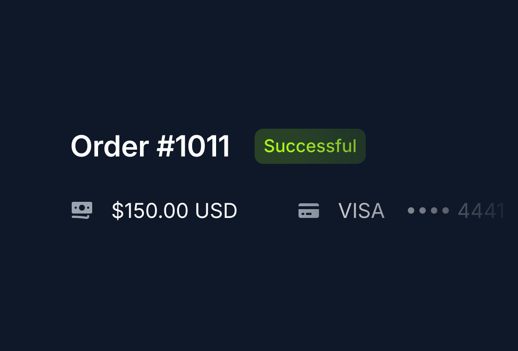Click the USD currency code
This screenshot has width=518, height=351.
[x=216, y=211]
